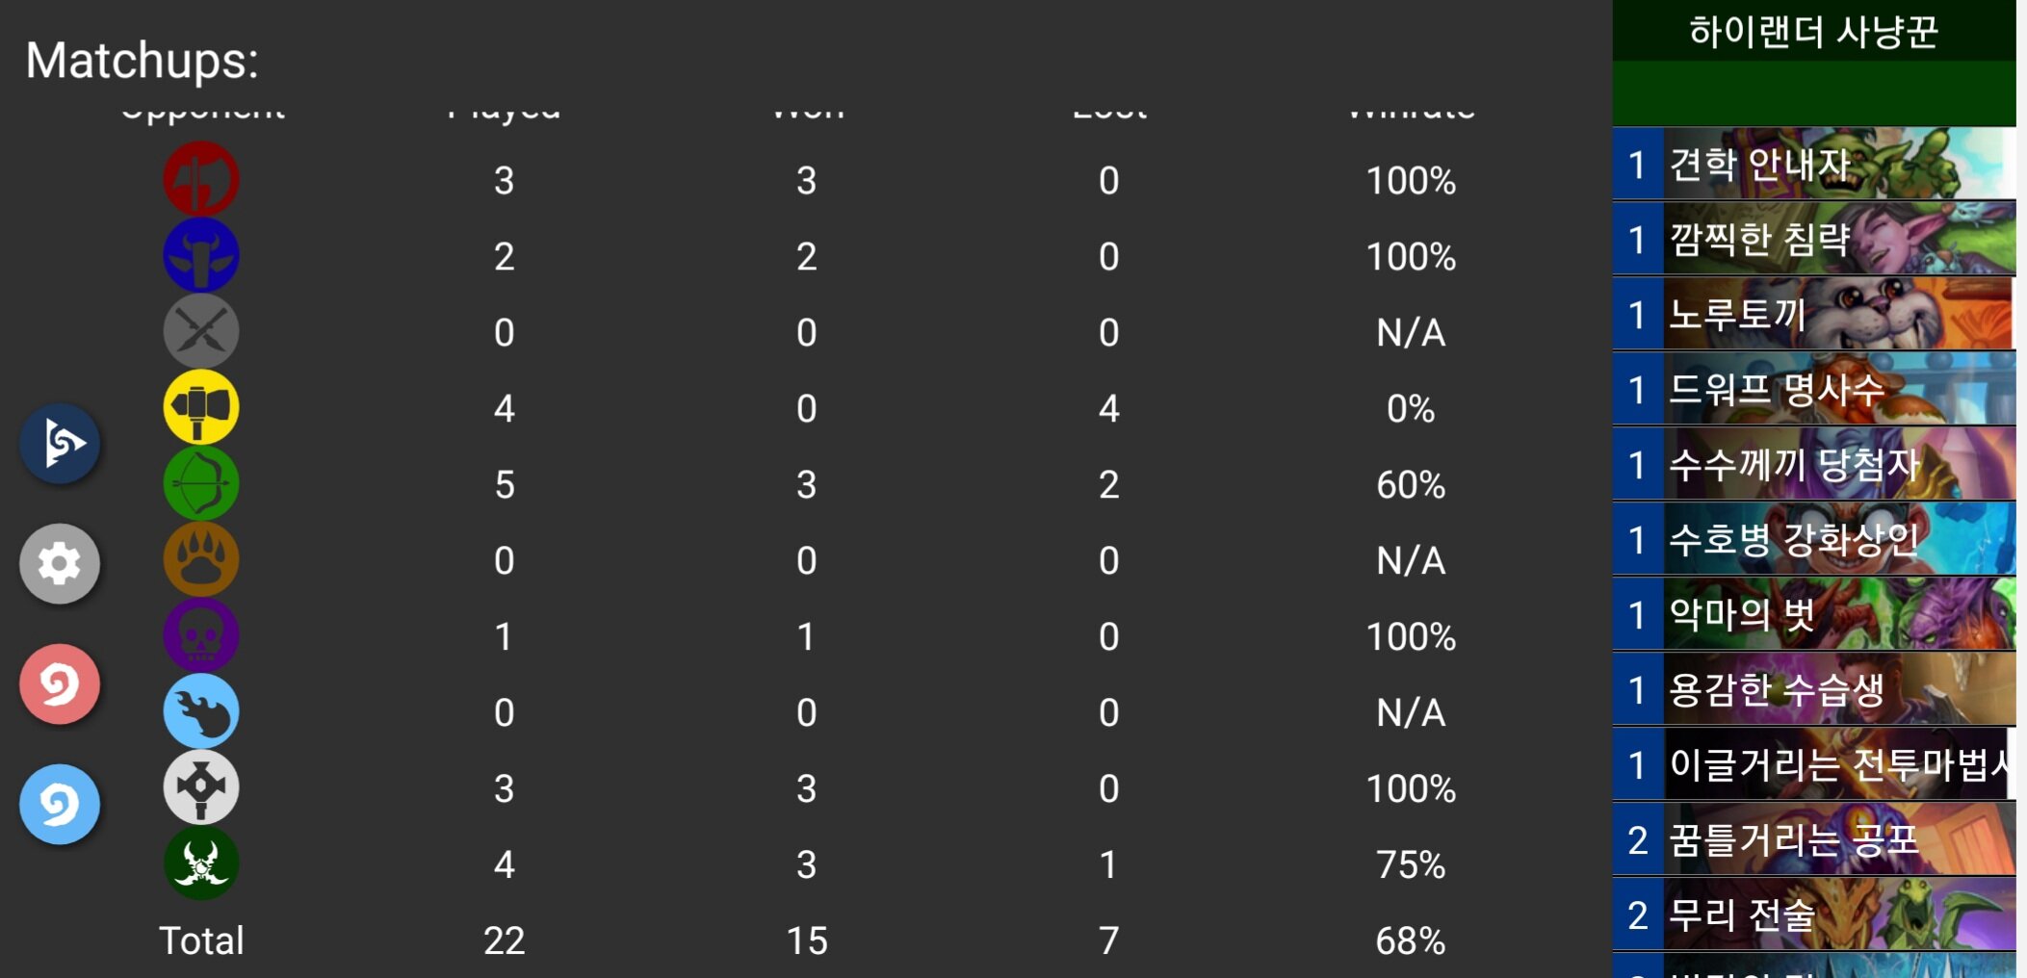Screen dimensions: 2027x978
Task: Select the brown Druid paw icon
Action: click(x=201, y=559)
